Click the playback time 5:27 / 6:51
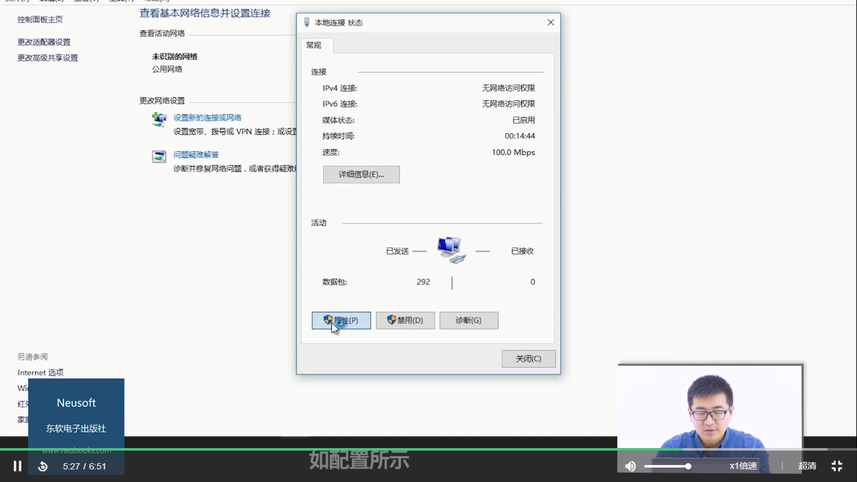 click(85, 466)
